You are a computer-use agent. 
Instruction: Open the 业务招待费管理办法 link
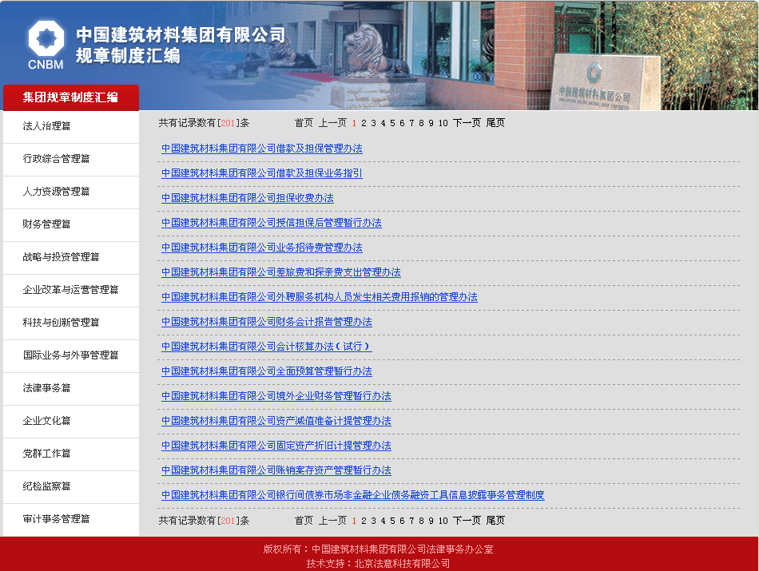click(262, 248)
